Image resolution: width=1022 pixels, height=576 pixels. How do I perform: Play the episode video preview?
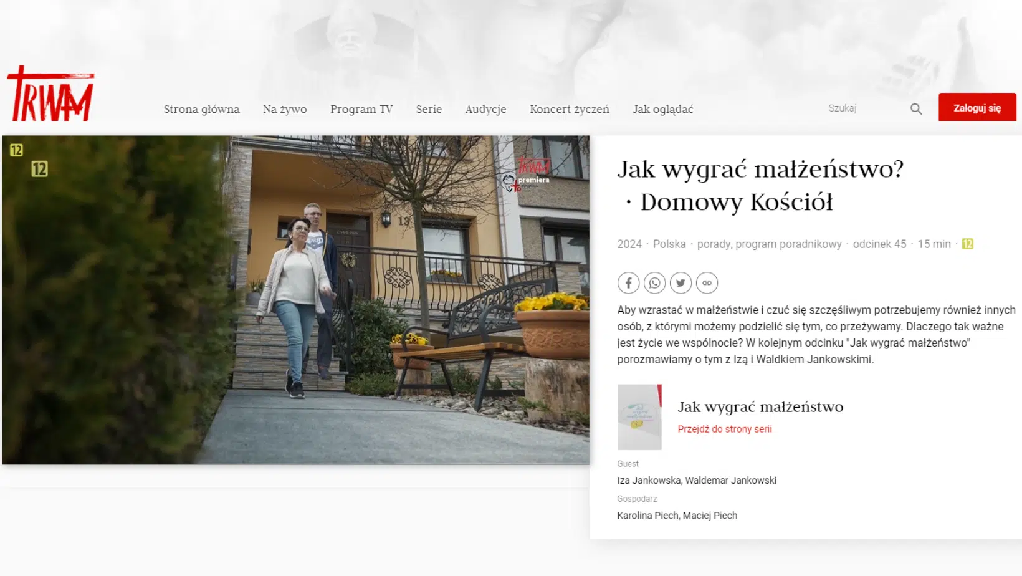click(295, 300)
